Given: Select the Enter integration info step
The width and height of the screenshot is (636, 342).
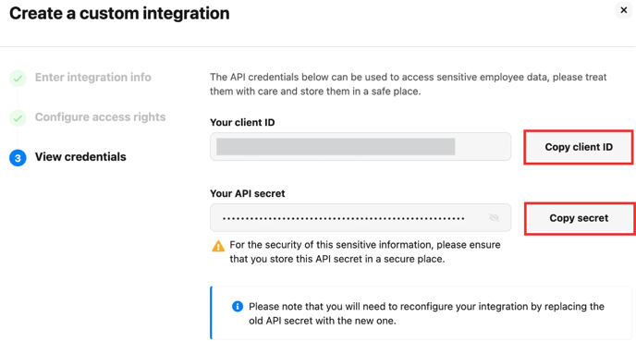Looking at the screenshot, I should pos(92,77).
